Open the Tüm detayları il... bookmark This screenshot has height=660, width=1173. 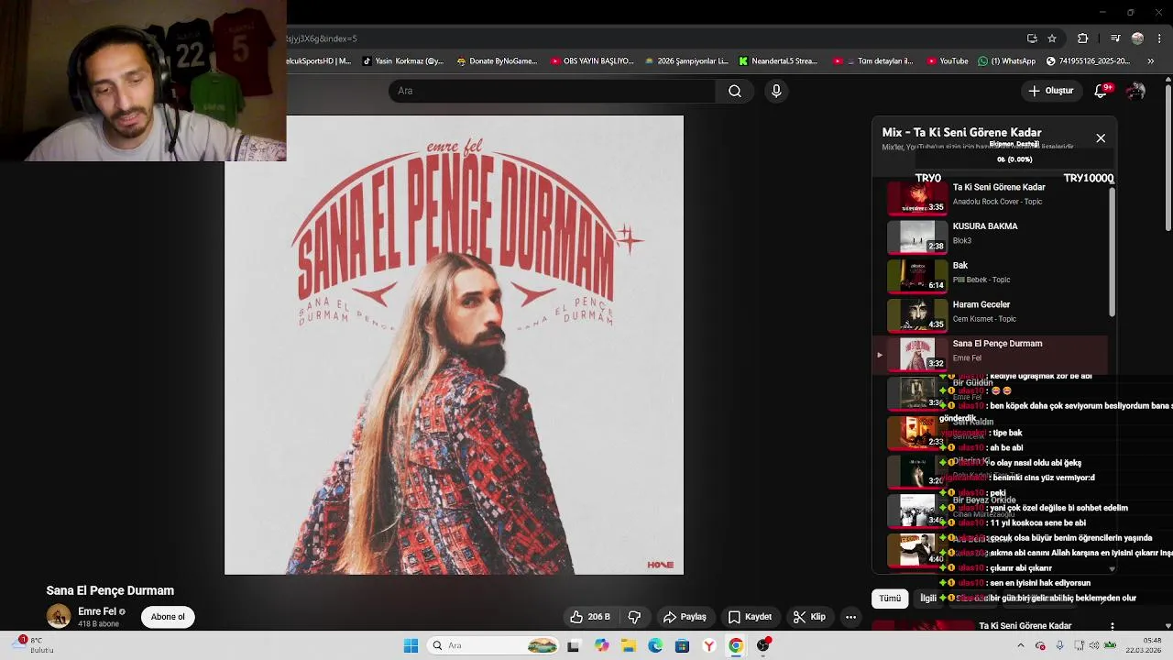873,61
